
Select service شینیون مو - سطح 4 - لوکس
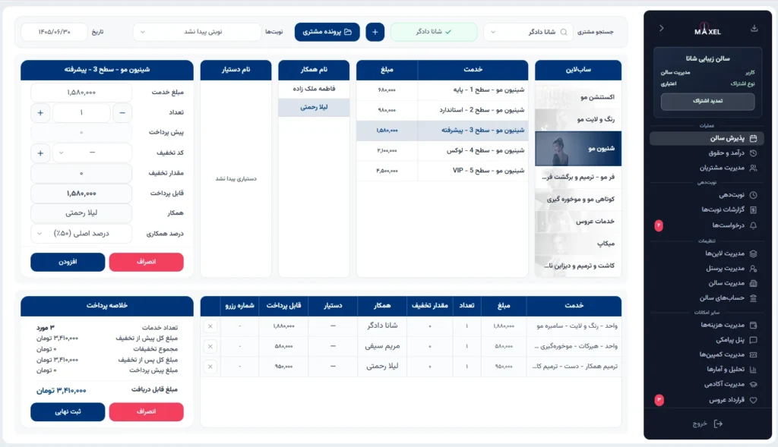442,150
